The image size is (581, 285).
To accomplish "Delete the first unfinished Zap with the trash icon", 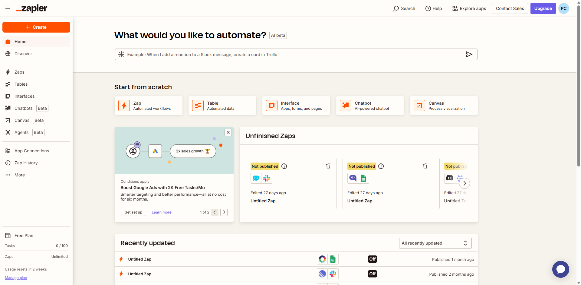I will pos(328,166).
